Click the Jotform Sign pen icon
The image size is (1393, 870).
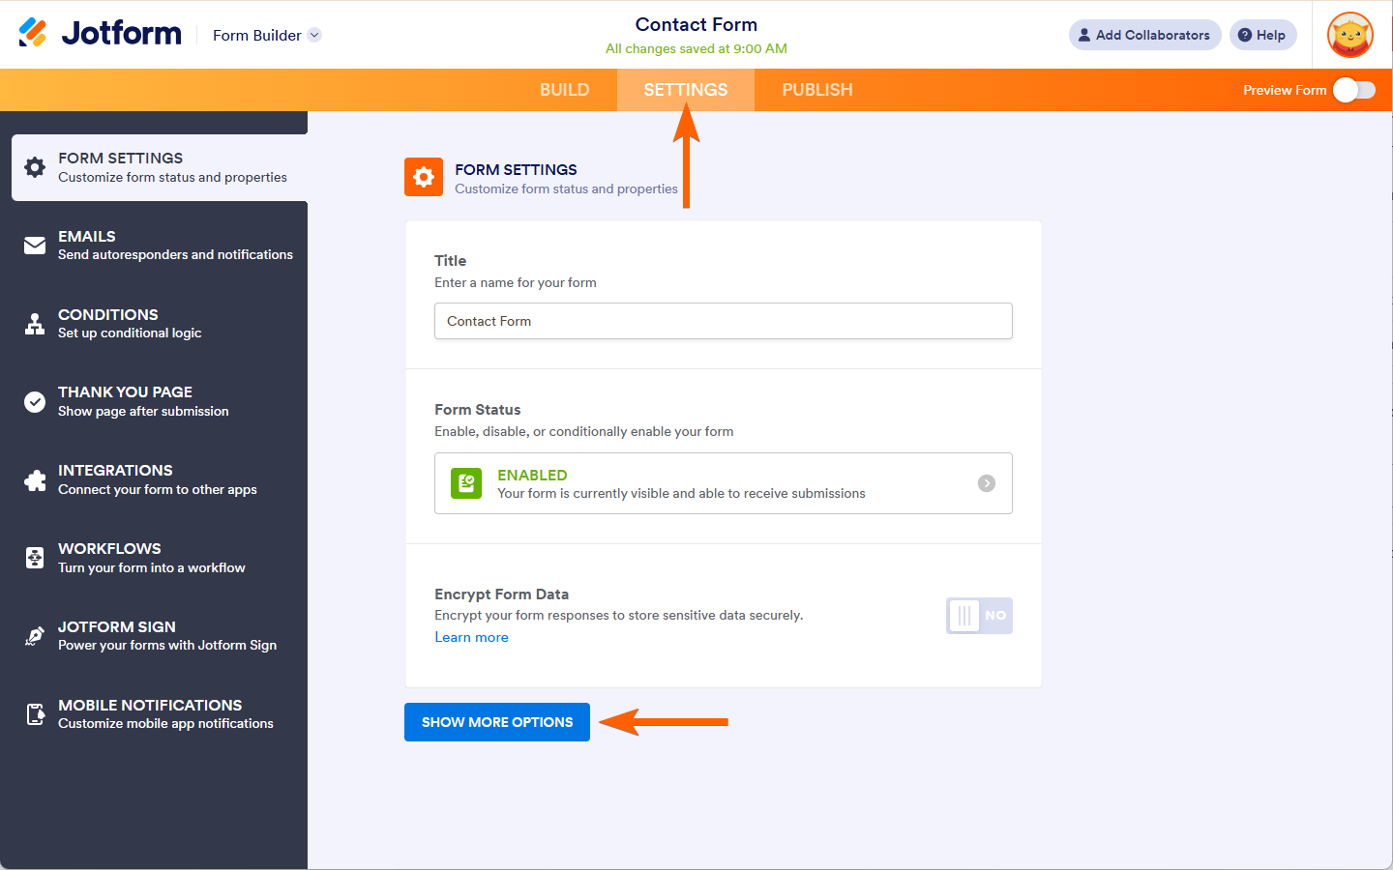click(35, 636)
